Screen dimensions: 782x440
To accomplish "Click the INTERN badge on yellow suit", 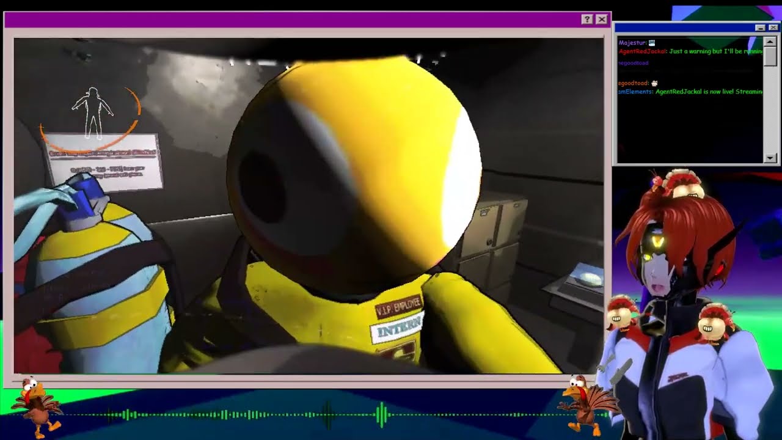I will pyautogui.click(x=398, y=331).
